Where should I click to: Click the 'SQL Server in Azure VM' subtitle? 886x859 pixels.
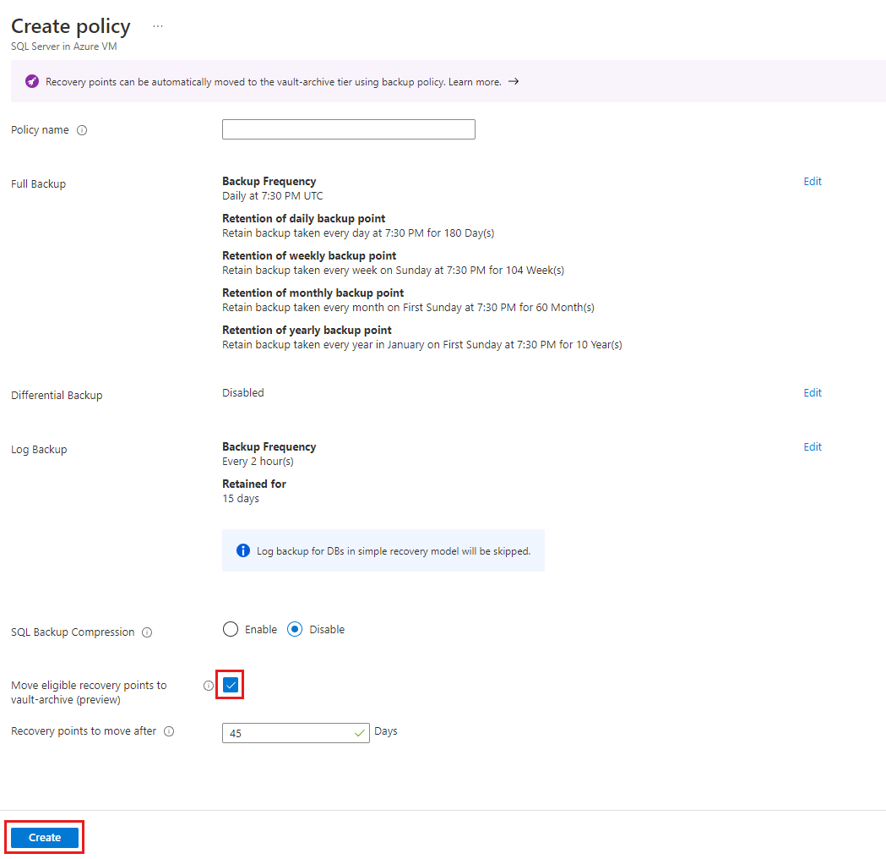click(x=64, y=47)
